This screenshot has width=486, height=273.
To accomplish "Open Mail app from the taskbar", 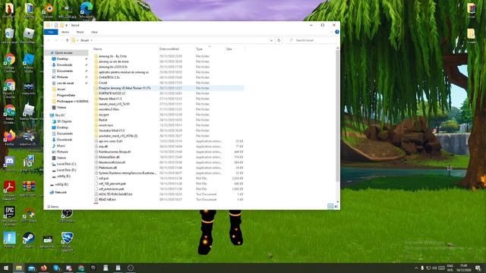I will [x=32, y=268].
